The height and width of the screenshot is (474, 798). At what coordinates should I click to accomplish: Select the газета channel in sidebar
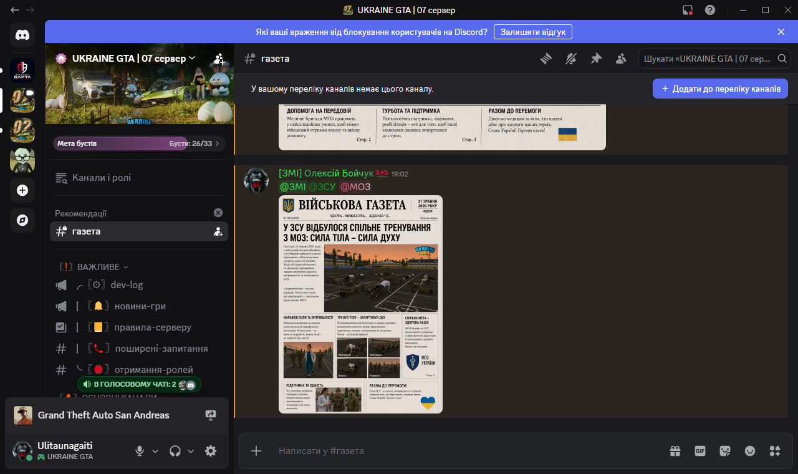pyautogui.click(x=139, y=231)
